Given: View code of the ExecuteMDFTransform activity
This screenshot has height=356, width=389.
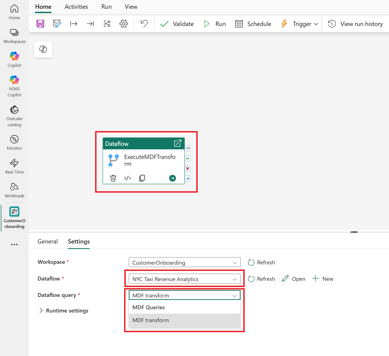Looking at the screenshot, I should click(128, 178).
